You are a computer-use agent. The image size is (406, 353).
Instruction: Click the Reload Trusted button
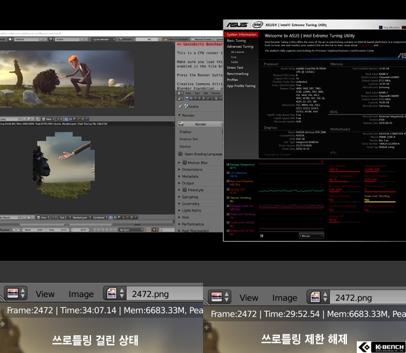pyautogui.click(x=201, y=39)
